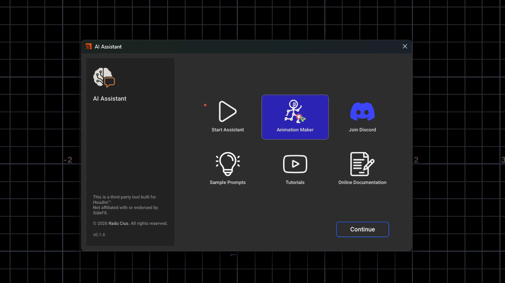Select the Start Assistant text label
The width and height of the screenshot is (505, 283).
click(x=228, y=130)
